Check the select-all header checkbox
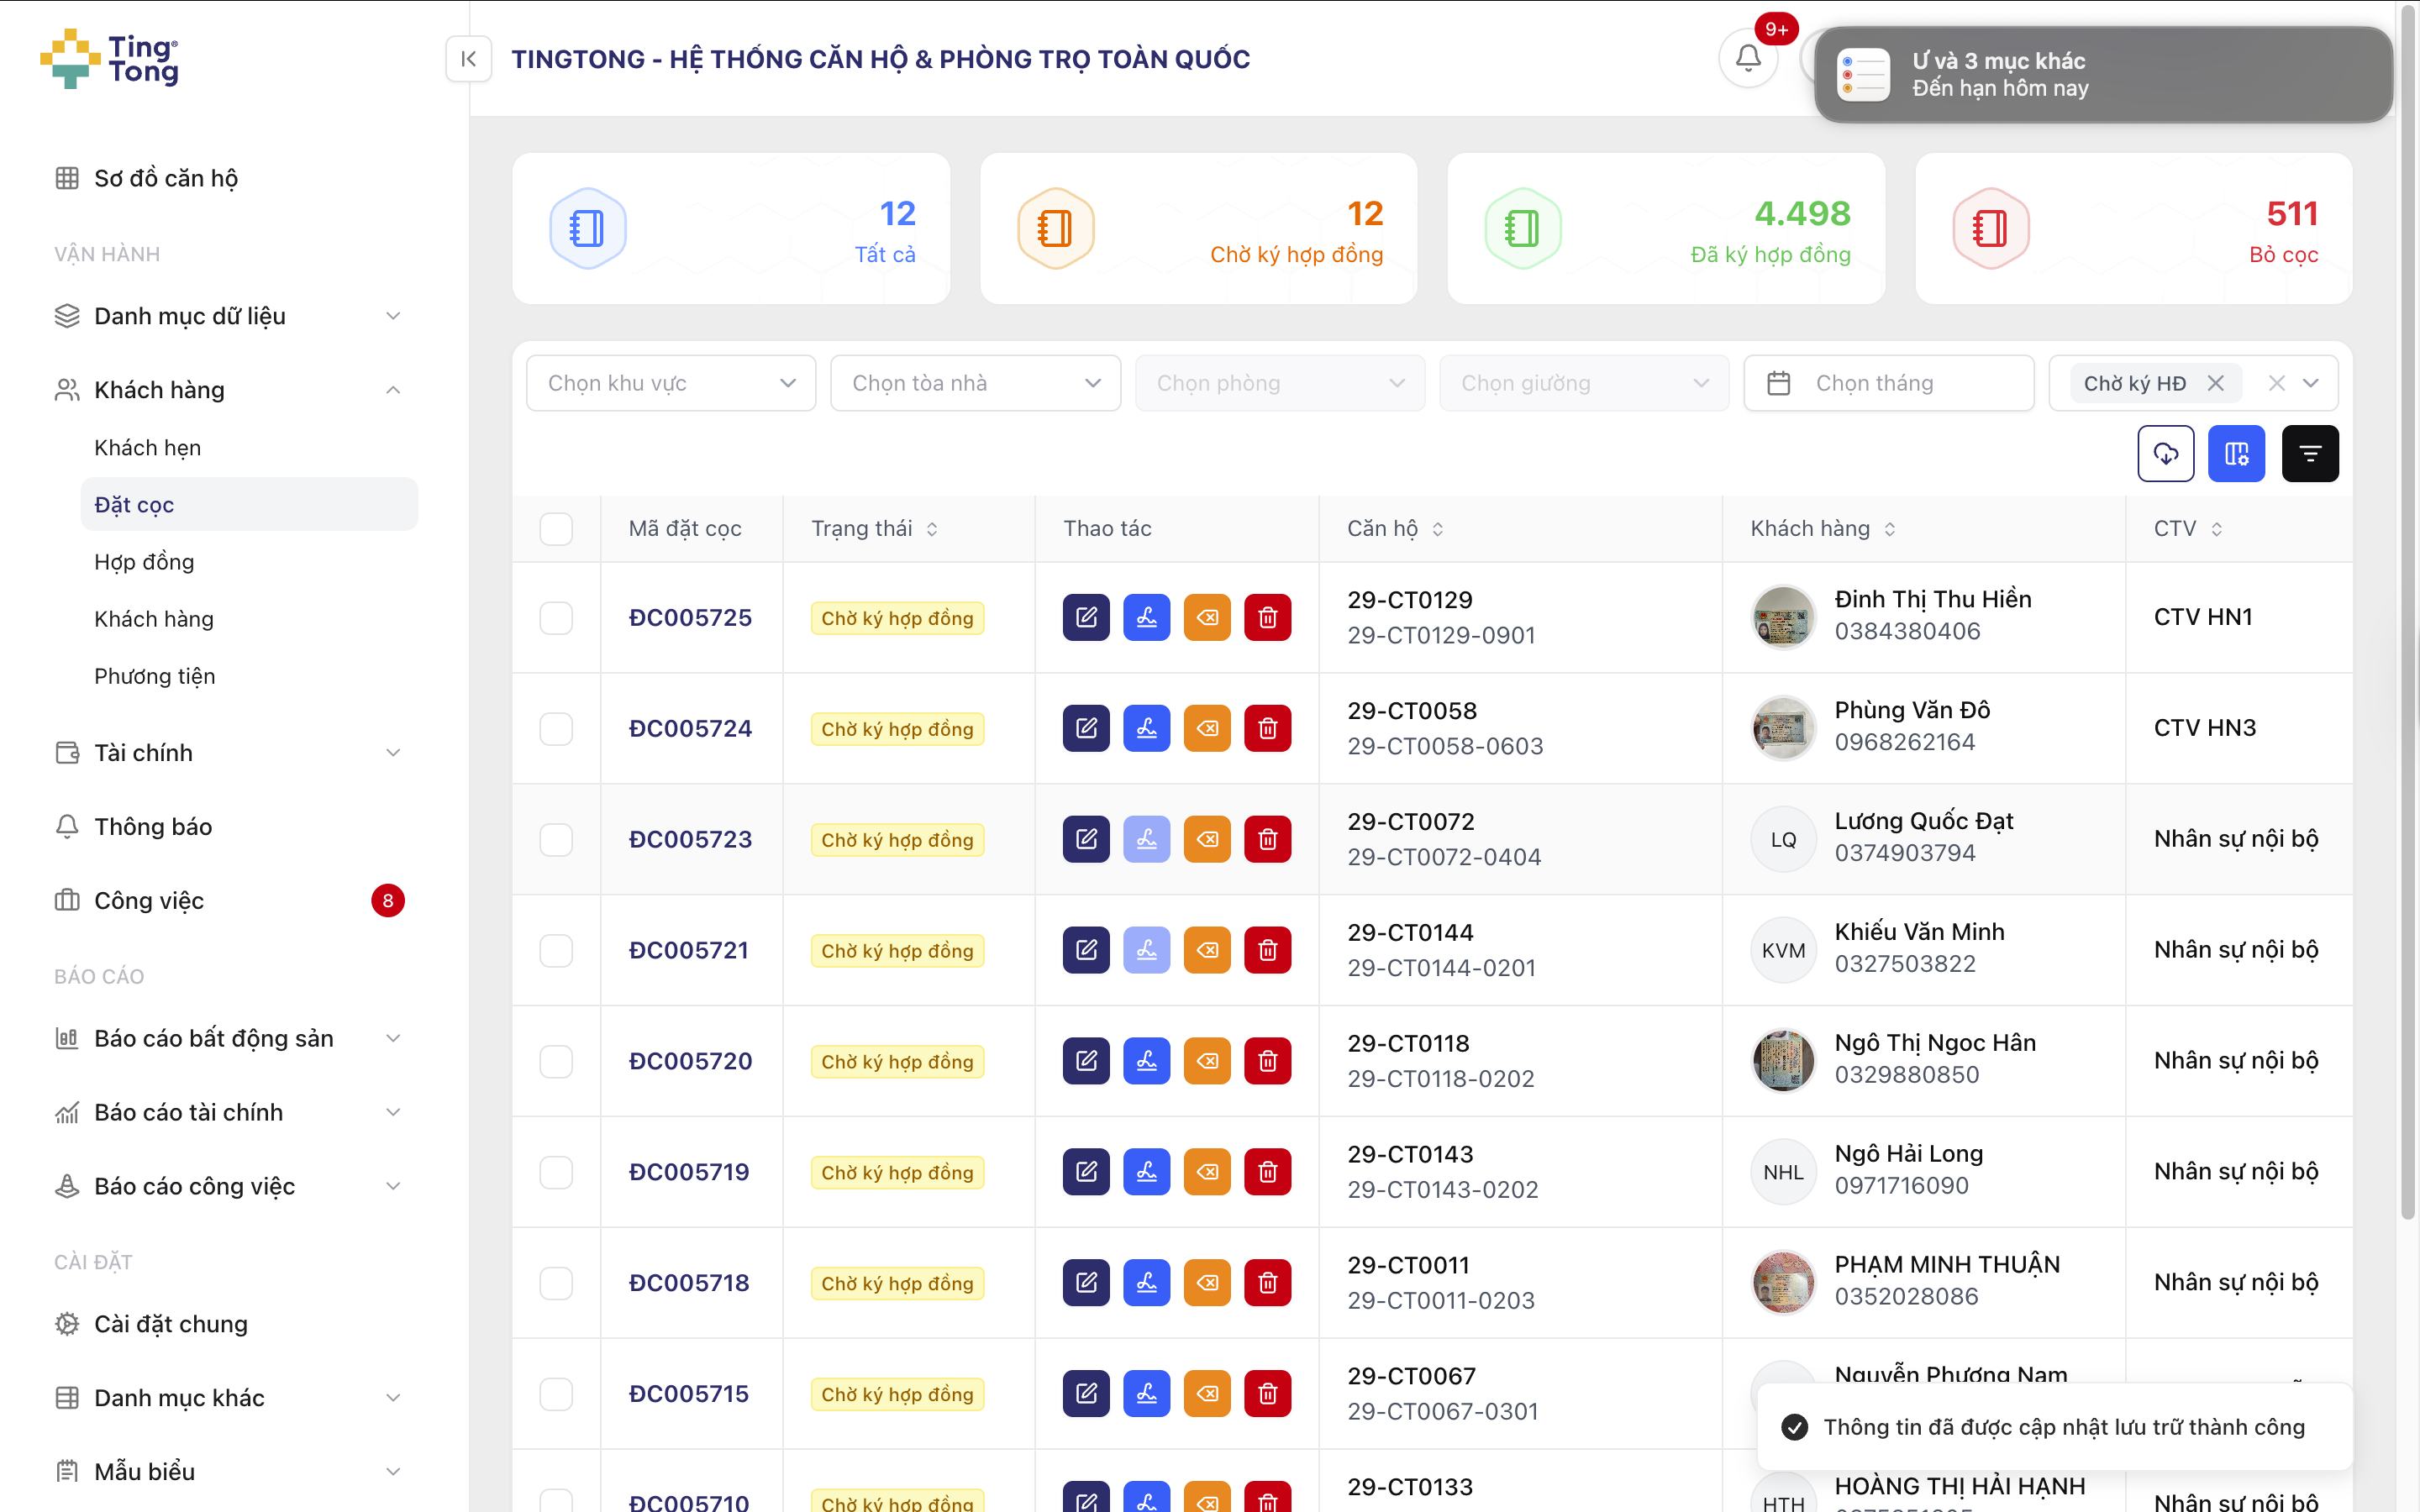The width and height of the screenshot is (2420, 1512). [556, 529]
